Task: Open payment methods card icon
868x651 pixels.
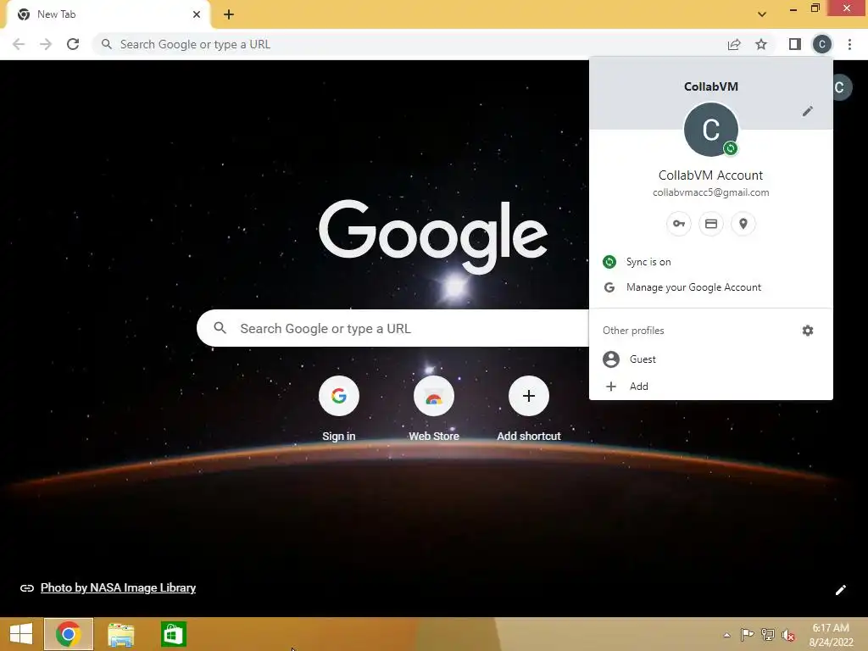Action: tap(711, 224)
